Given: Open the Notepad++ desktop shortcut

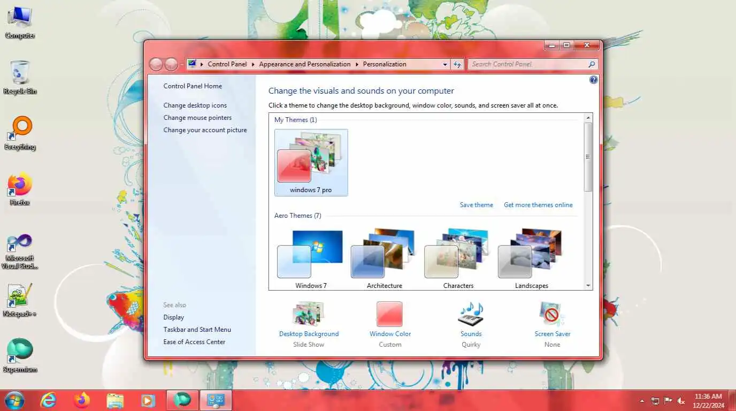Looking at the screenshot, I should (20, 301).
